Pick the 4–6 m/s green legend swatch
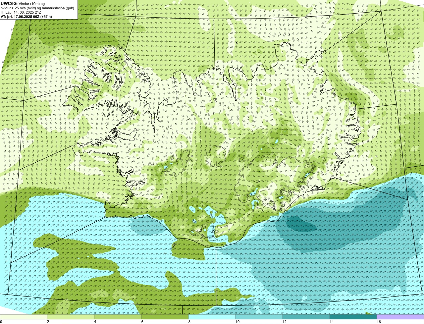424x324 pixels. [118, 317]
